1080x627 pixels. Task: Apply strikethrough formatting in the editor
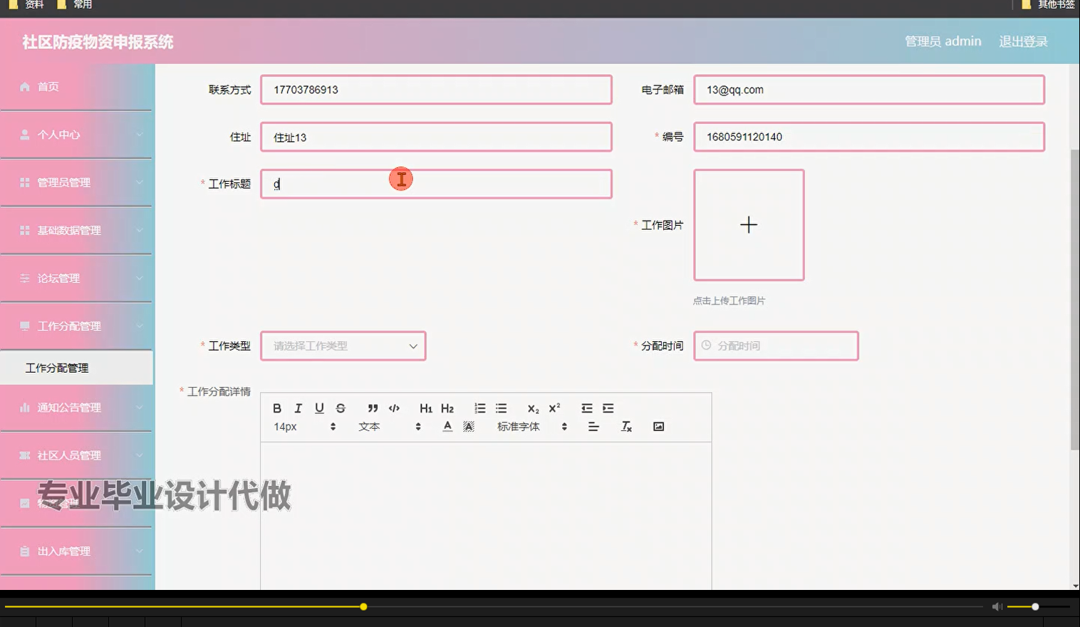(341, 408)
